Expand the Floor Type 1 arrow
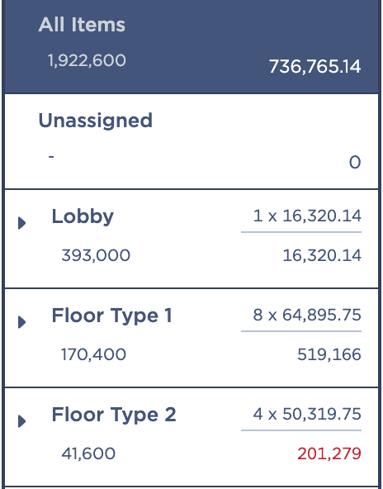The height and width of the screenshot is (489, 383). (21, 322)
